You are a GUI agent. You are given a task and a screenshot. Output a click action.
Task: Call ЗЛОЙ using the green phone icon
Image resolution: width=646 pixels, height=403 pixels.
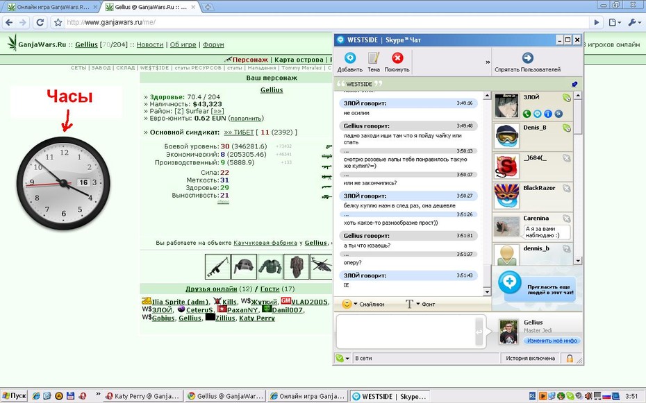[x=527, y=114]
